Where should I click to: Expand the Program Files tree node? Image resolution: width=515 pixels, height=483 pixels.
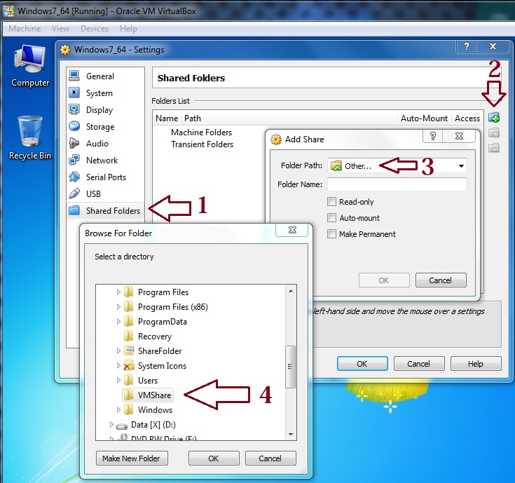[118, 292]
